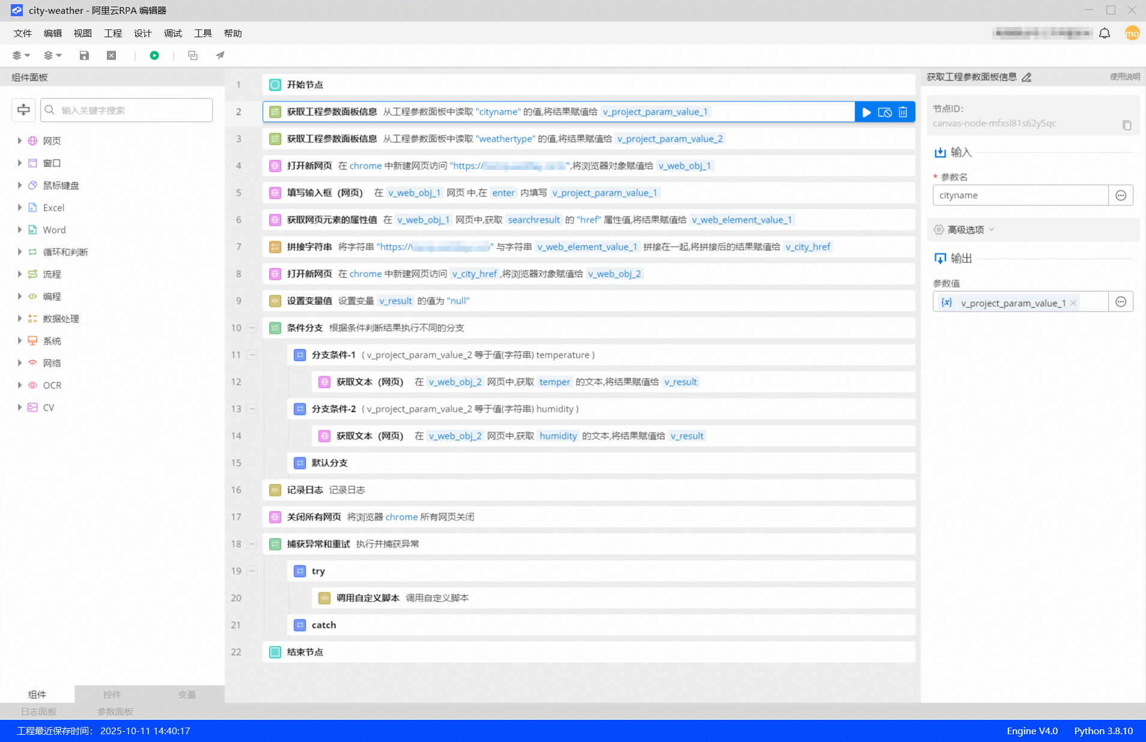Collapse the 分支条件-2 block at line 13
Image resolution: width=1146 pixels, height=742 pixels.
click(x=252, y=409)
